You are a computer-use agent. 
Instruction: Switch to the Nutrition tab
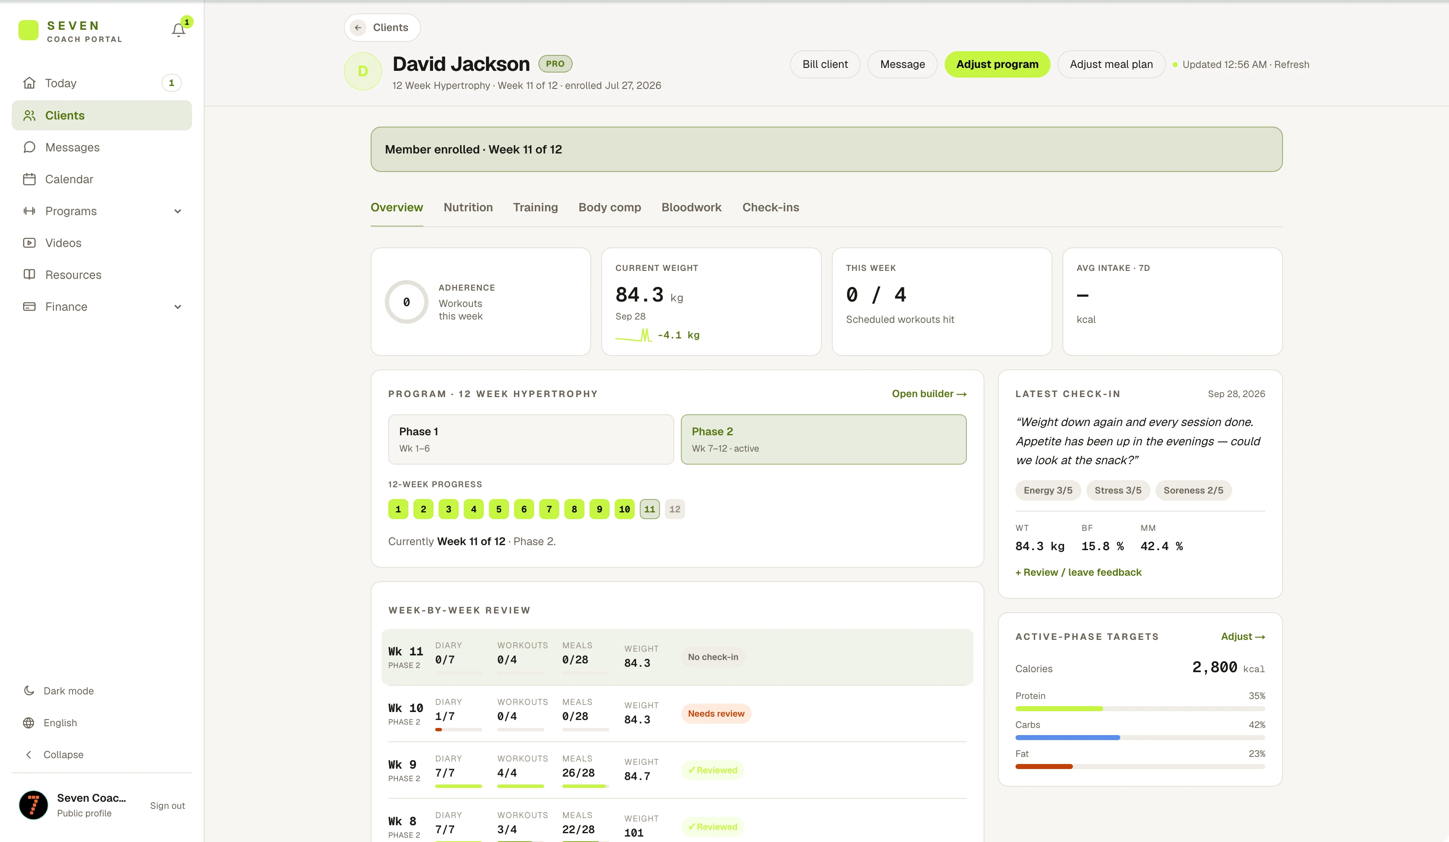point(468,207)
